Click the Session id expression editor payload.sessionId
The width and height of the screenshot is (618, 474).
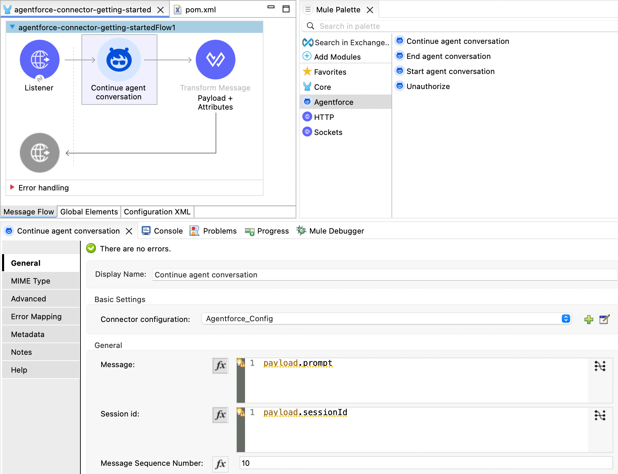pos(416,429)
